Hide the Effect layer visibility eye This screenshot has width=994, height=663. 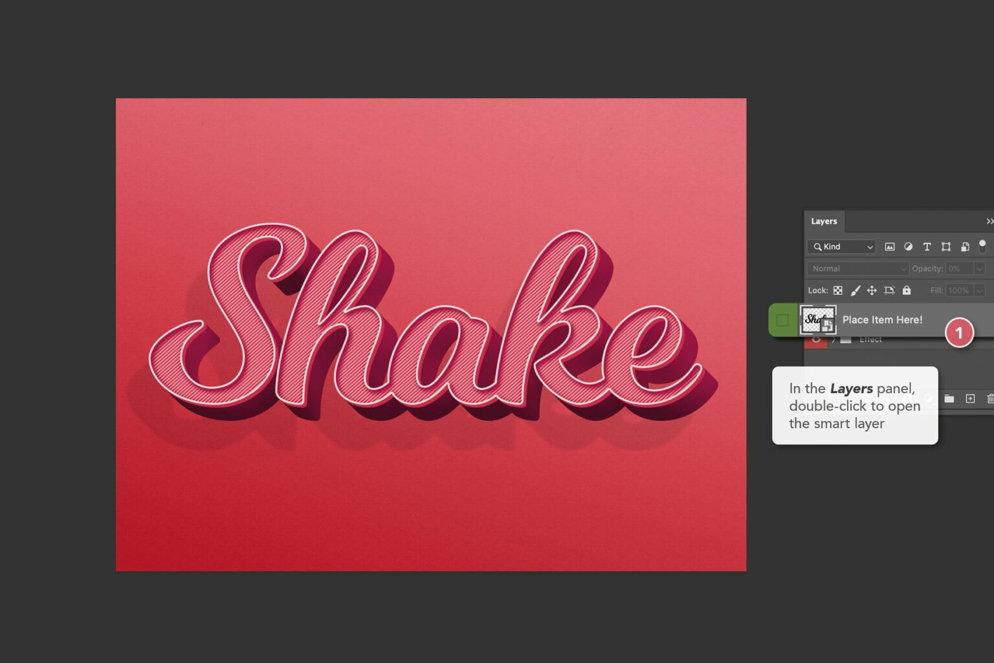817,339
